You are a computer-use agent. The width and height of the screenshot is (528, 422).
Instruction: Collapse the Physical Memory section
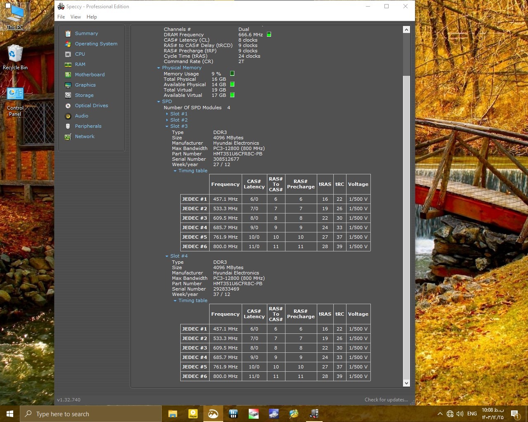tap(158, 68)
